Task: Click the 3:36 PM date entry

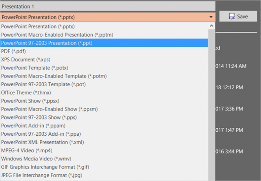Action: (x=229, y=109)
